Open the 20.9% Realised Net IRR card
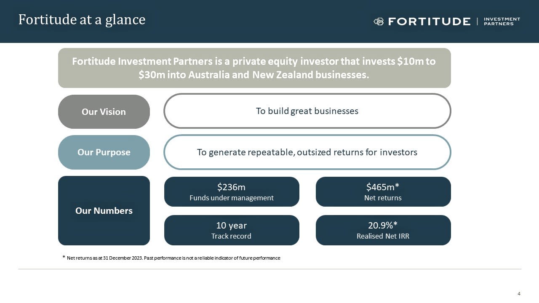This screenshot has width=539, height=303. click(x=383, y=230)
